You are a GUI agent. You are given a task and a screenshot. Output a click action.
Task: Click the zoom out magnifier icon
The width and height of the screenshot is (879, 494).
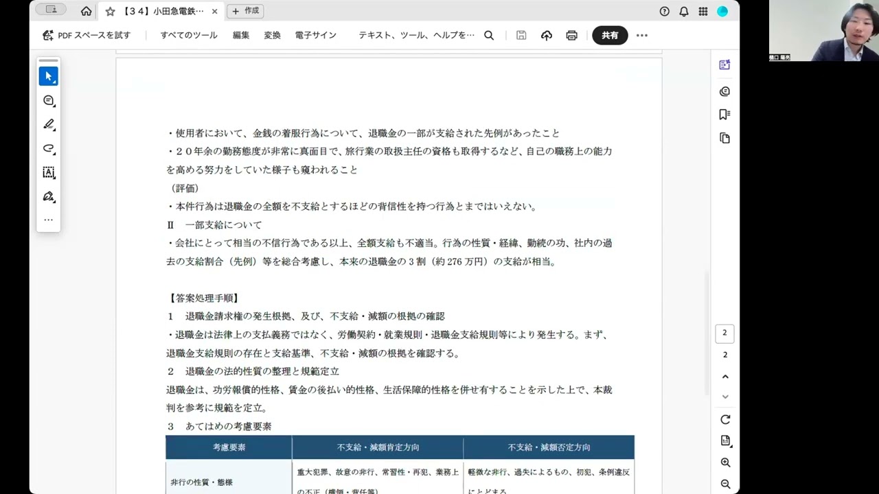(725, 484)
